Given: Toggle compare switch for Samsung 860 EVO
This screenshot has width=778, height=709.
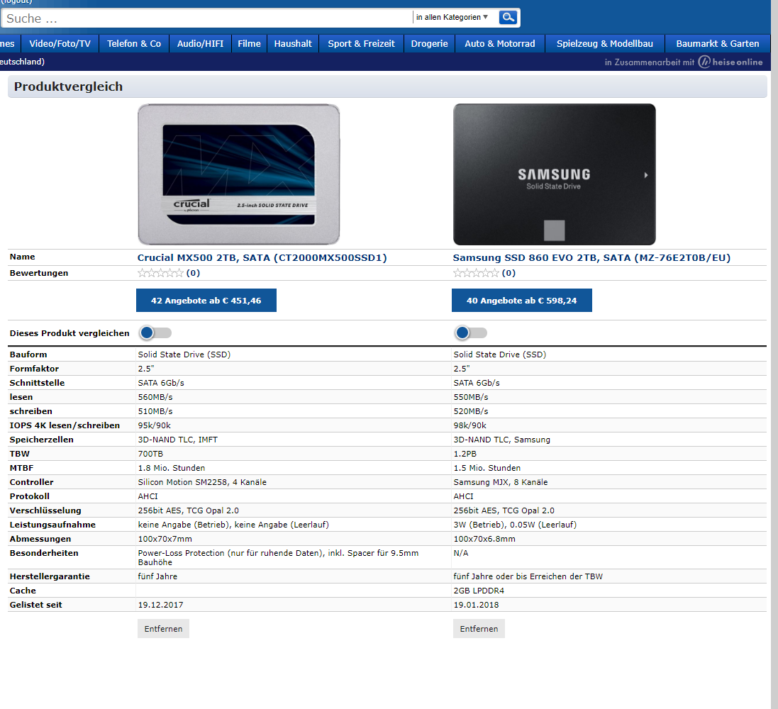Looking at the screenshot, I should coord(470,333).
